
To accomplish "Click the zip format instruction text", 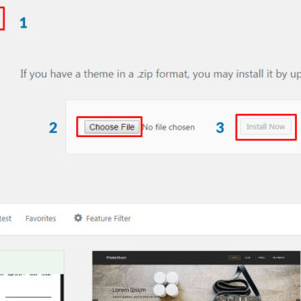I will (x=161, y=74).
